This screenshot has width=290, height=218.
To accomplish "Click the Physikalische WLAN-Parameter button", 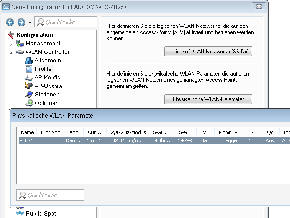I will tap(208, 99).
